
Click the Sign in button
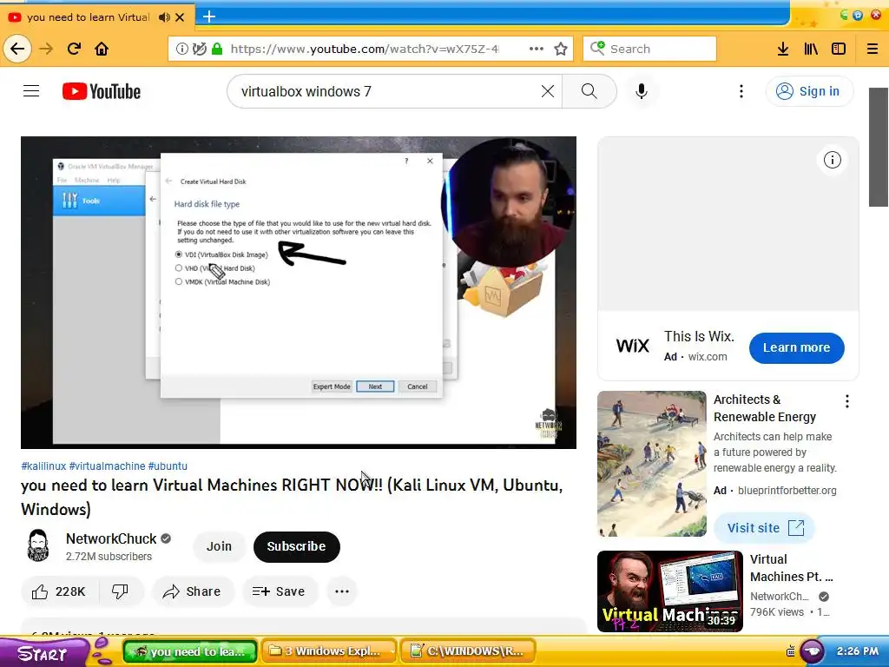tap(809, 91)
